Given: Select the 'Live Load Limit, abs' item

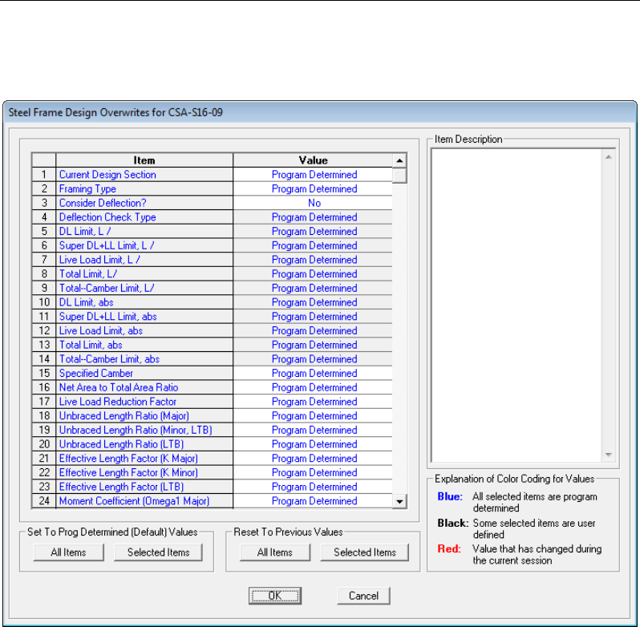Looking at the screenshot, I should coord(144,331).
